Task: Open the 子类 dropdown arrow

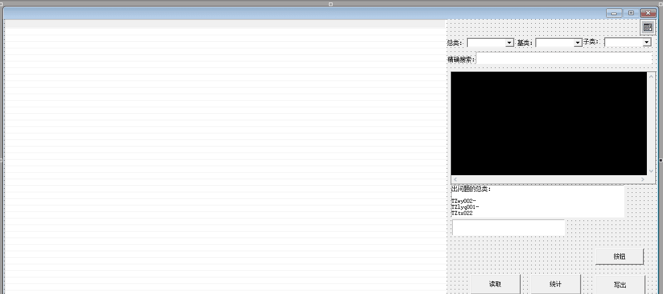Action: pos(647,42)
